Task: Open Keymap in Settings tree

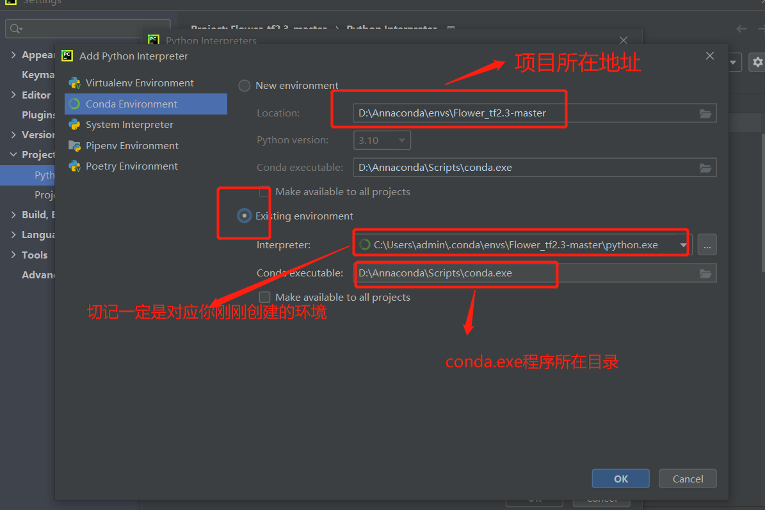Action: pos(38,75)
